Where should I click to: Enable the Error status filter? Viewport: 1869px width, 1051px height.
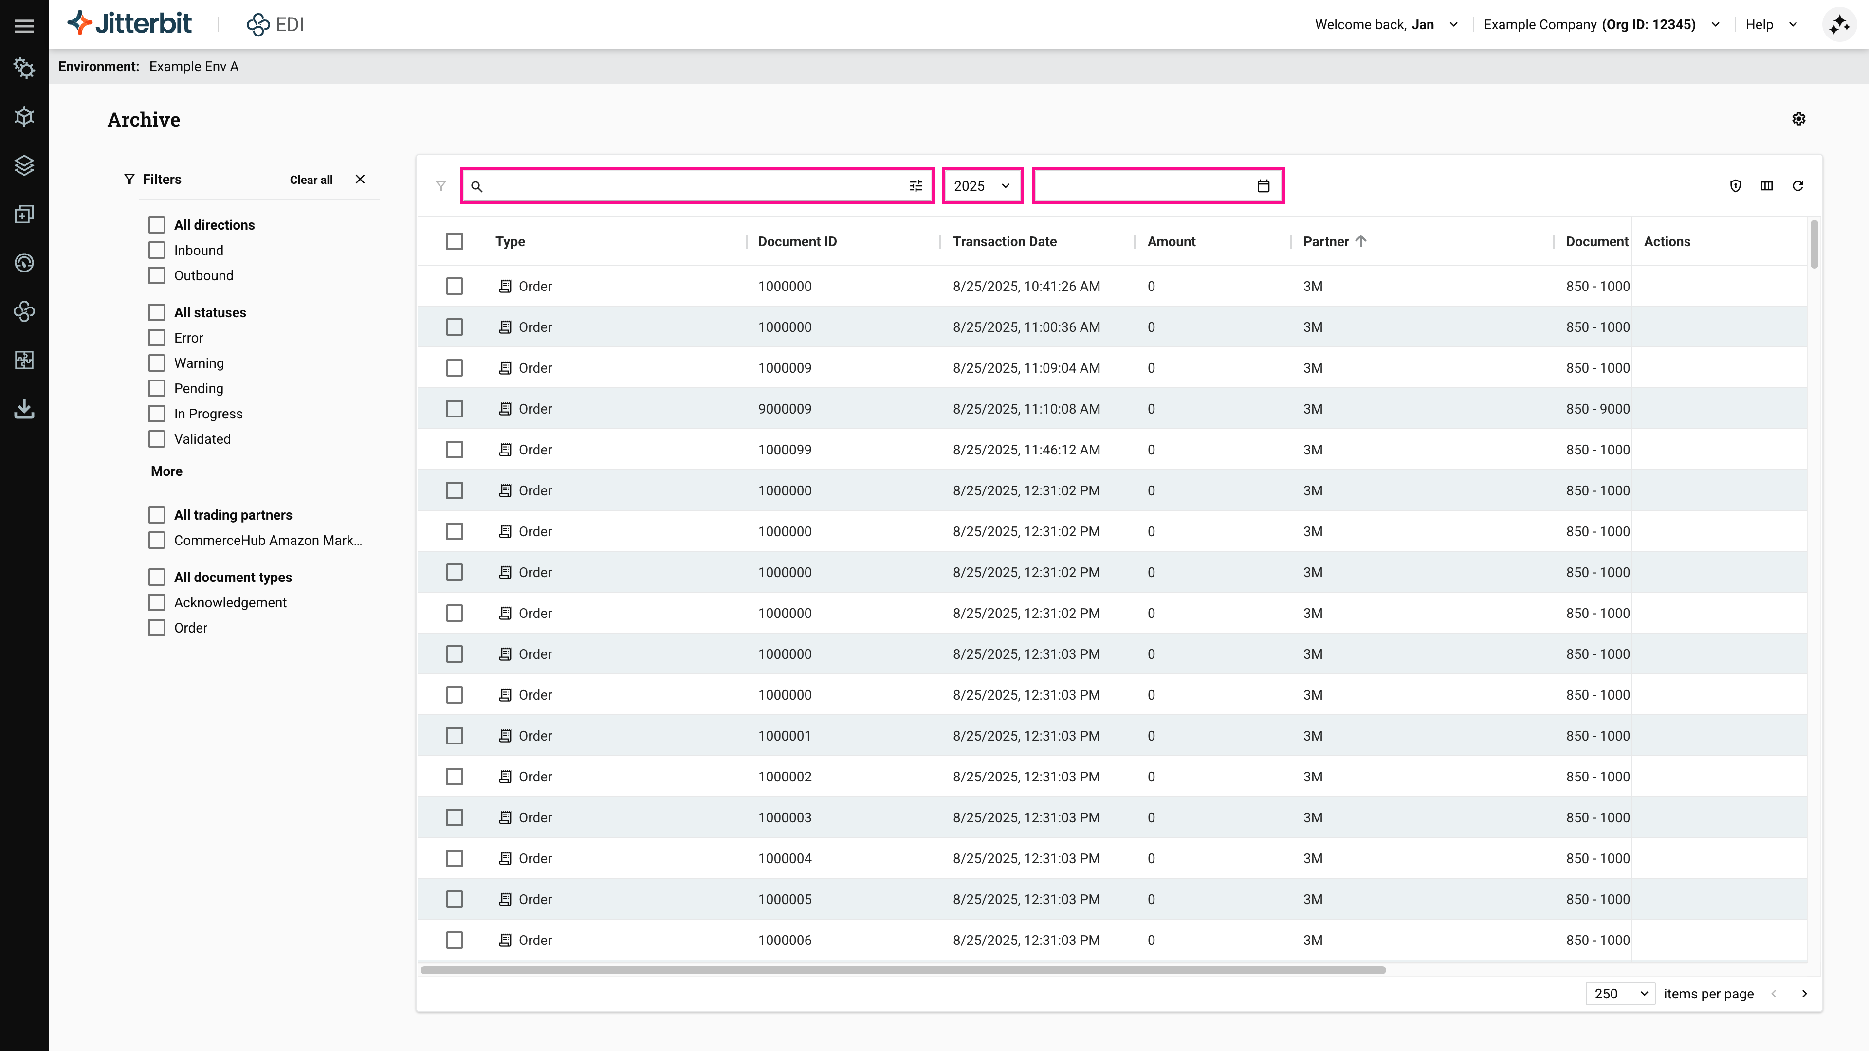pos(156,338)
